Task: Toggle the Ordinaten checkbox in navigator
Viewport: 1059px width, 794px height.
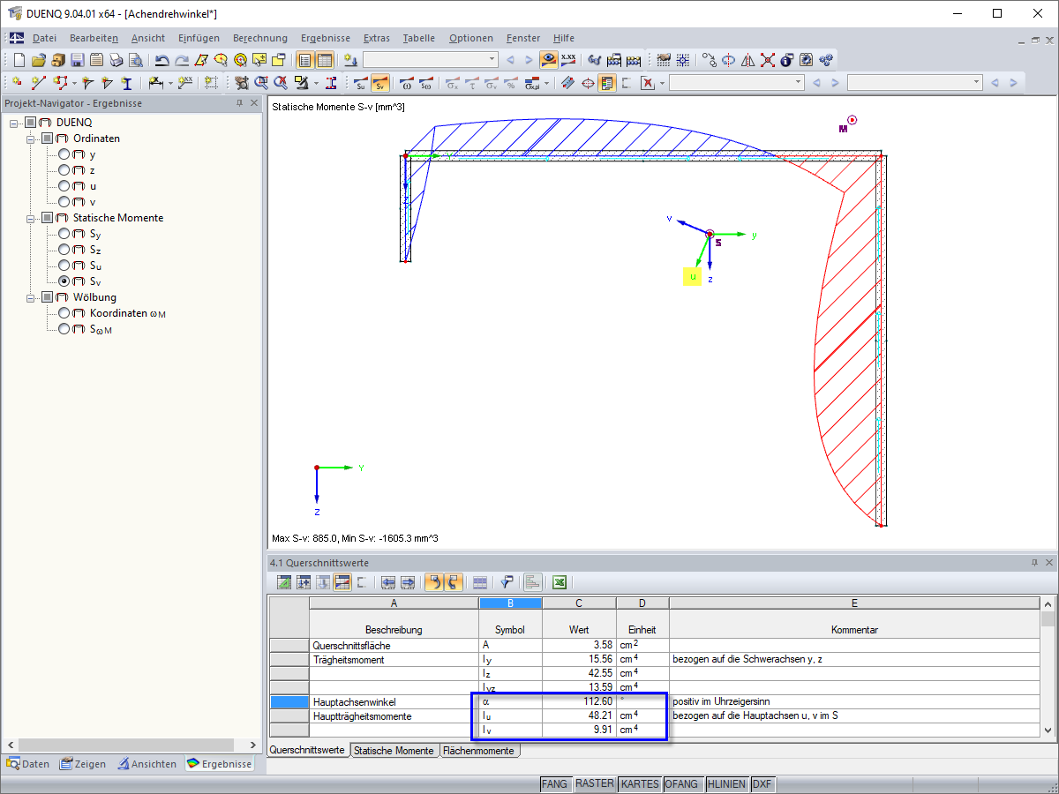Action: [x=48, y=139]
